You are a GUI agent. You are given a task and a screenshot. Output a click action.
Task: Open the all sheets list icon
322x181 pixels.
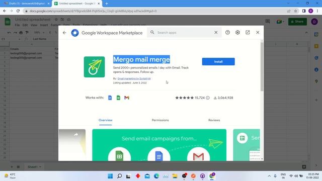click(18, 167)
